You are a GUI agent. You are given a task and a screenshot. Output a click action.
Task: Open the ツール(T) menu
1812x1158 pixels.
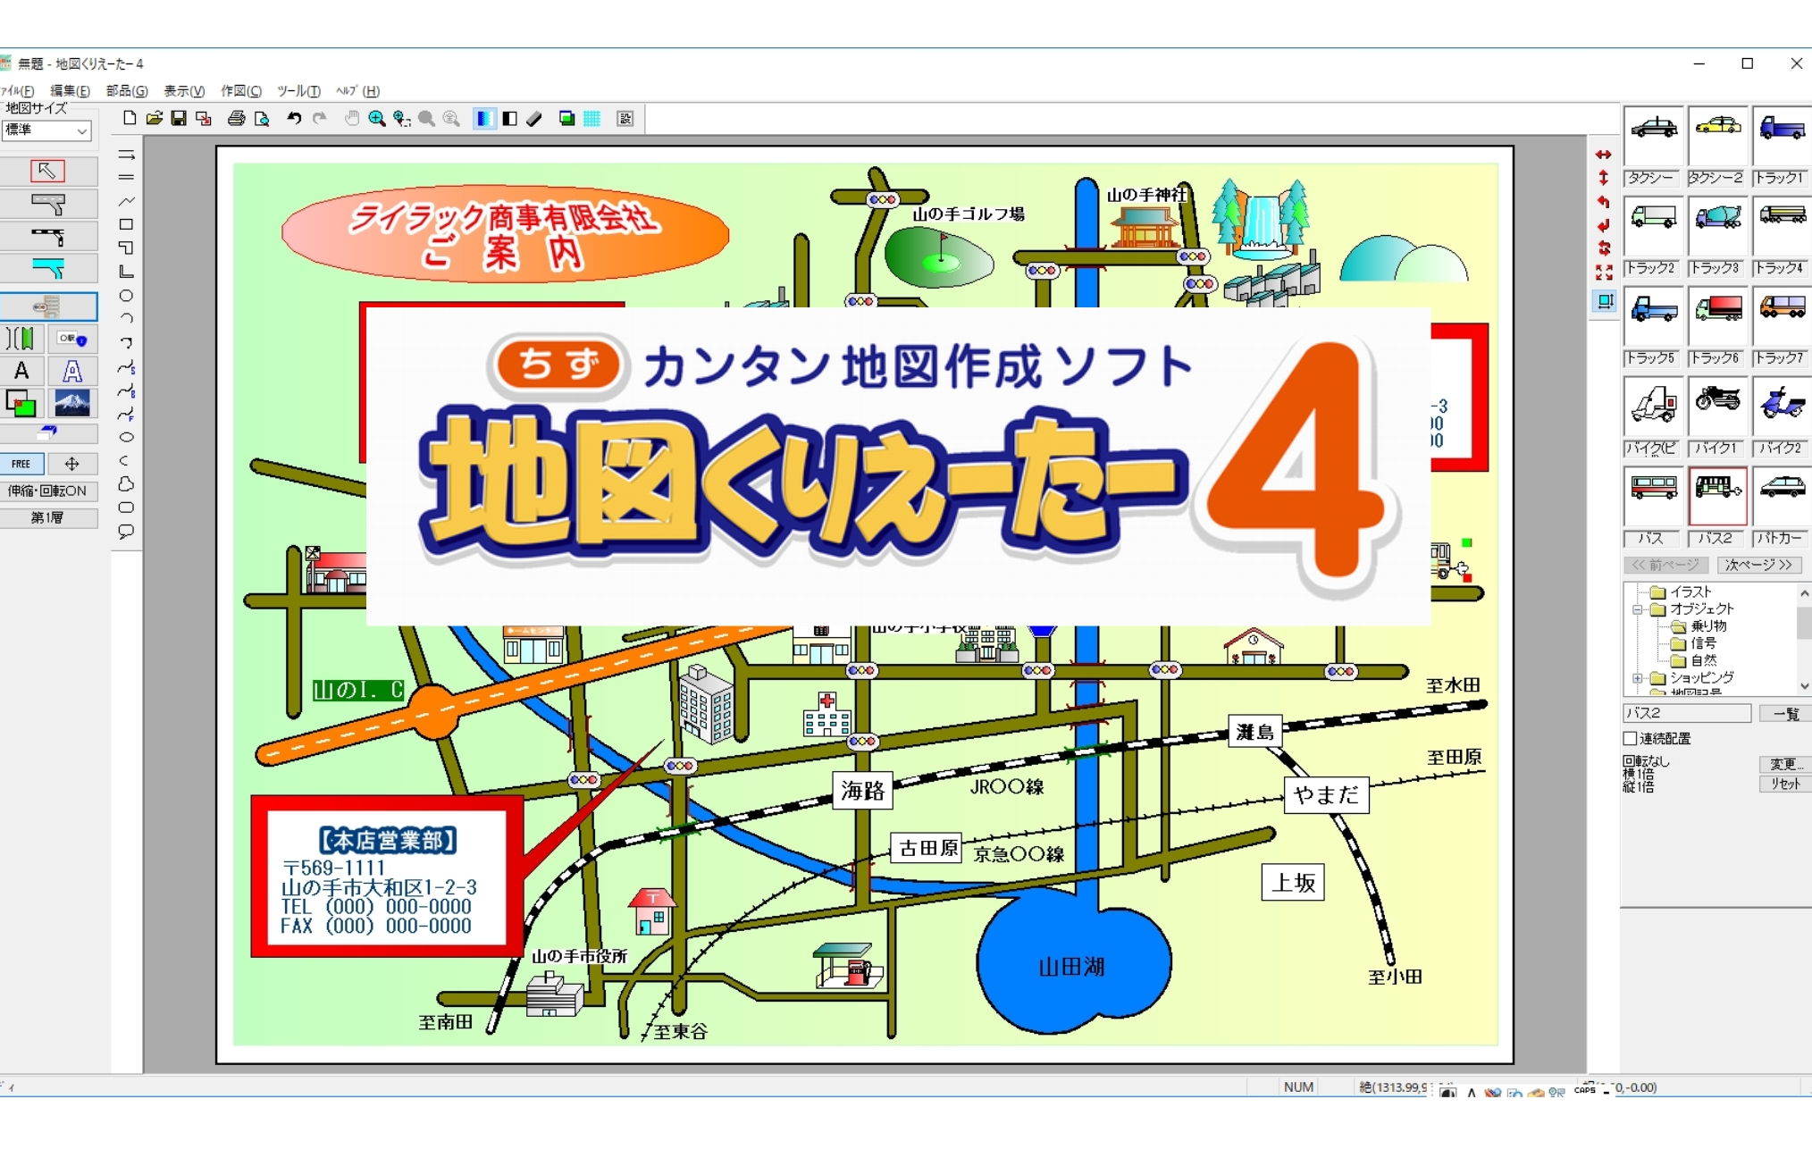[298, 91]
